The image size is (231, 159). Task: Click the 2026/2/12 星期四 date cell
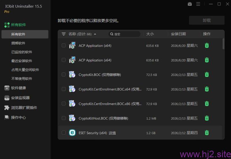click(x=184, y=133)
